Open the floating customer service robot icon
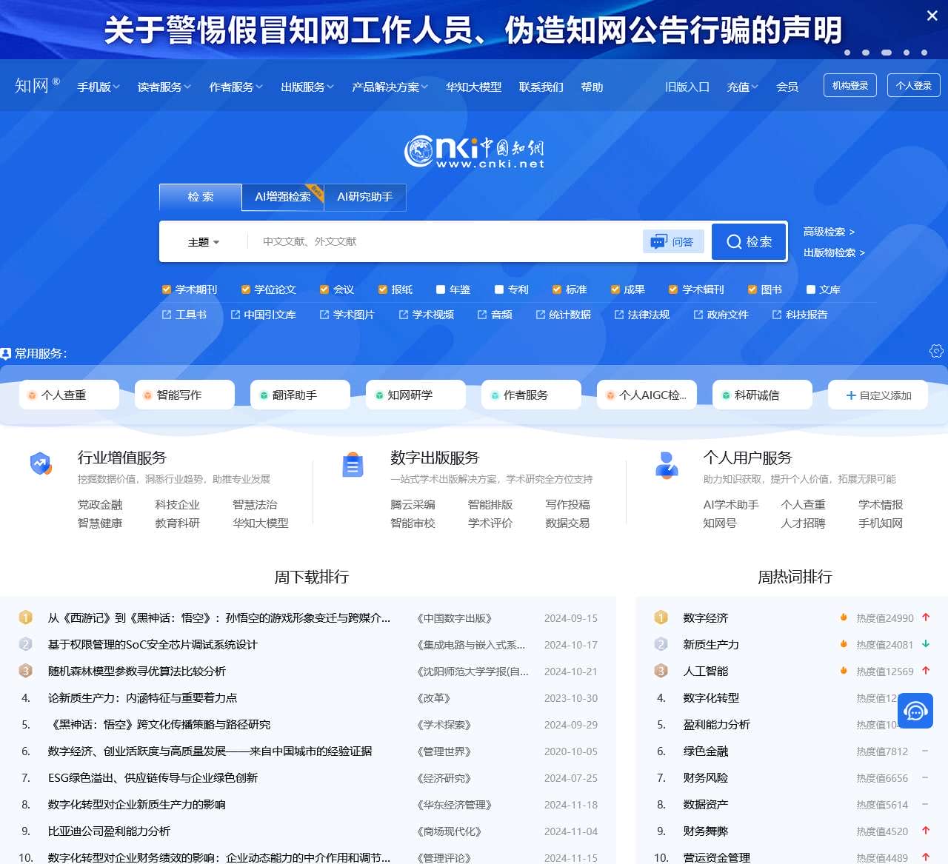 [x=915, y=711]
